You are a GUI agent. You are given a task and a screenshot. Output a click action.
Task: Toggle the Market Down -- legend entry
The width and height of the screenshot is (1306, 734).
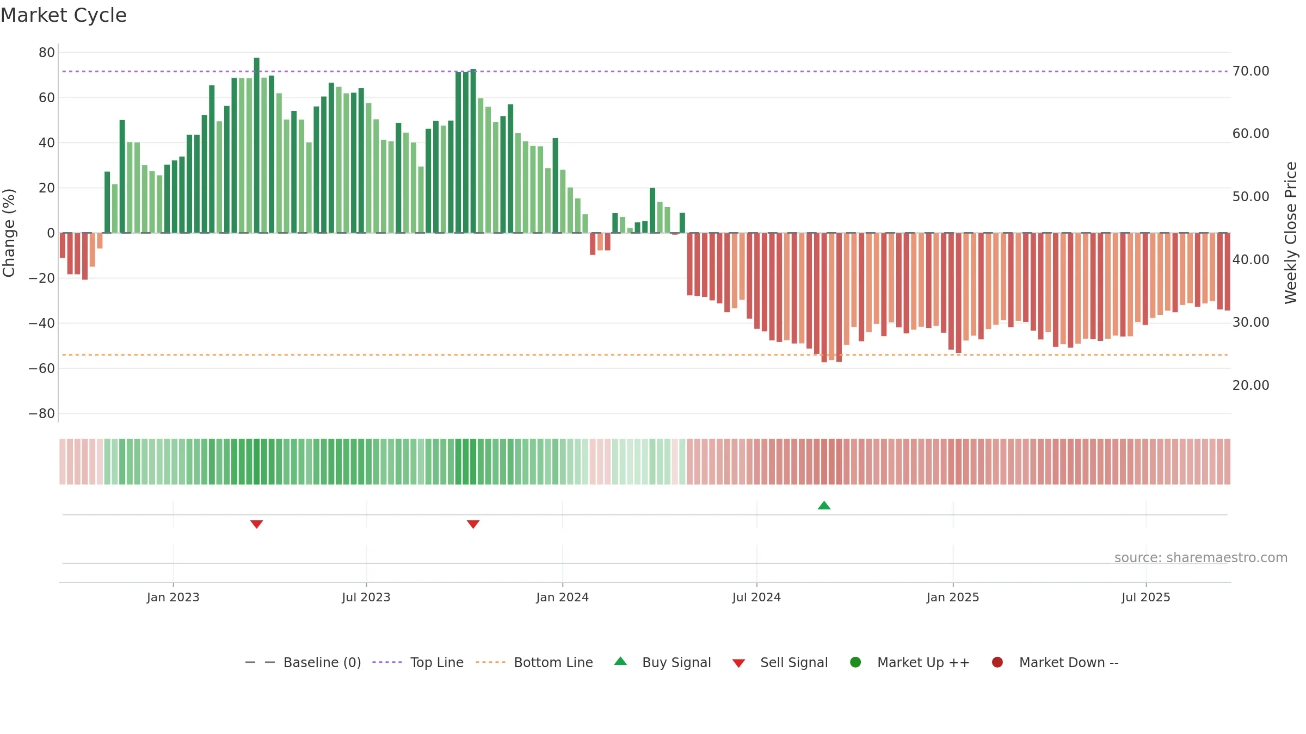point(1055,662)
